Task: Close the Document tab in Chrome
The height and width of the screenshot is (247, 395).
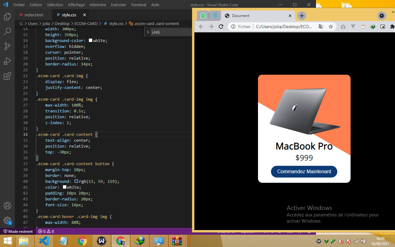Action: pos(290,16)
